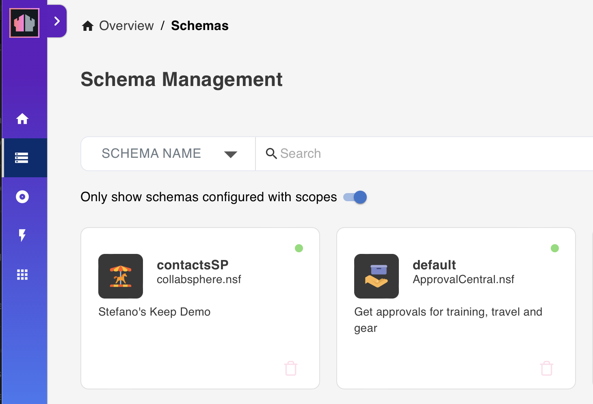The image size is (593, 404).
Task: Toggle 'Only show schemas configured with scopes'
Action: (355, 197)
